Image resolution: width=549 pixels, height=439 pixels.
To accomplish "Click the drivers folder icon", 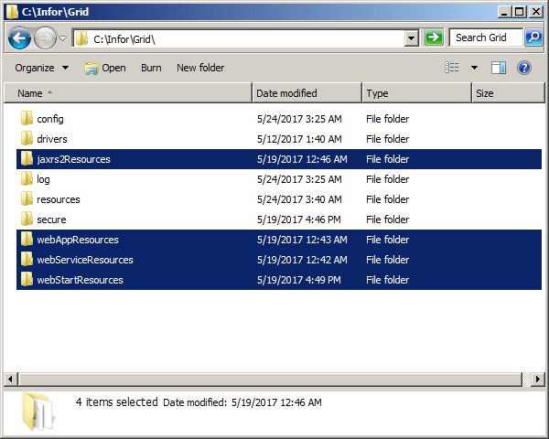I will pos(27,139).
